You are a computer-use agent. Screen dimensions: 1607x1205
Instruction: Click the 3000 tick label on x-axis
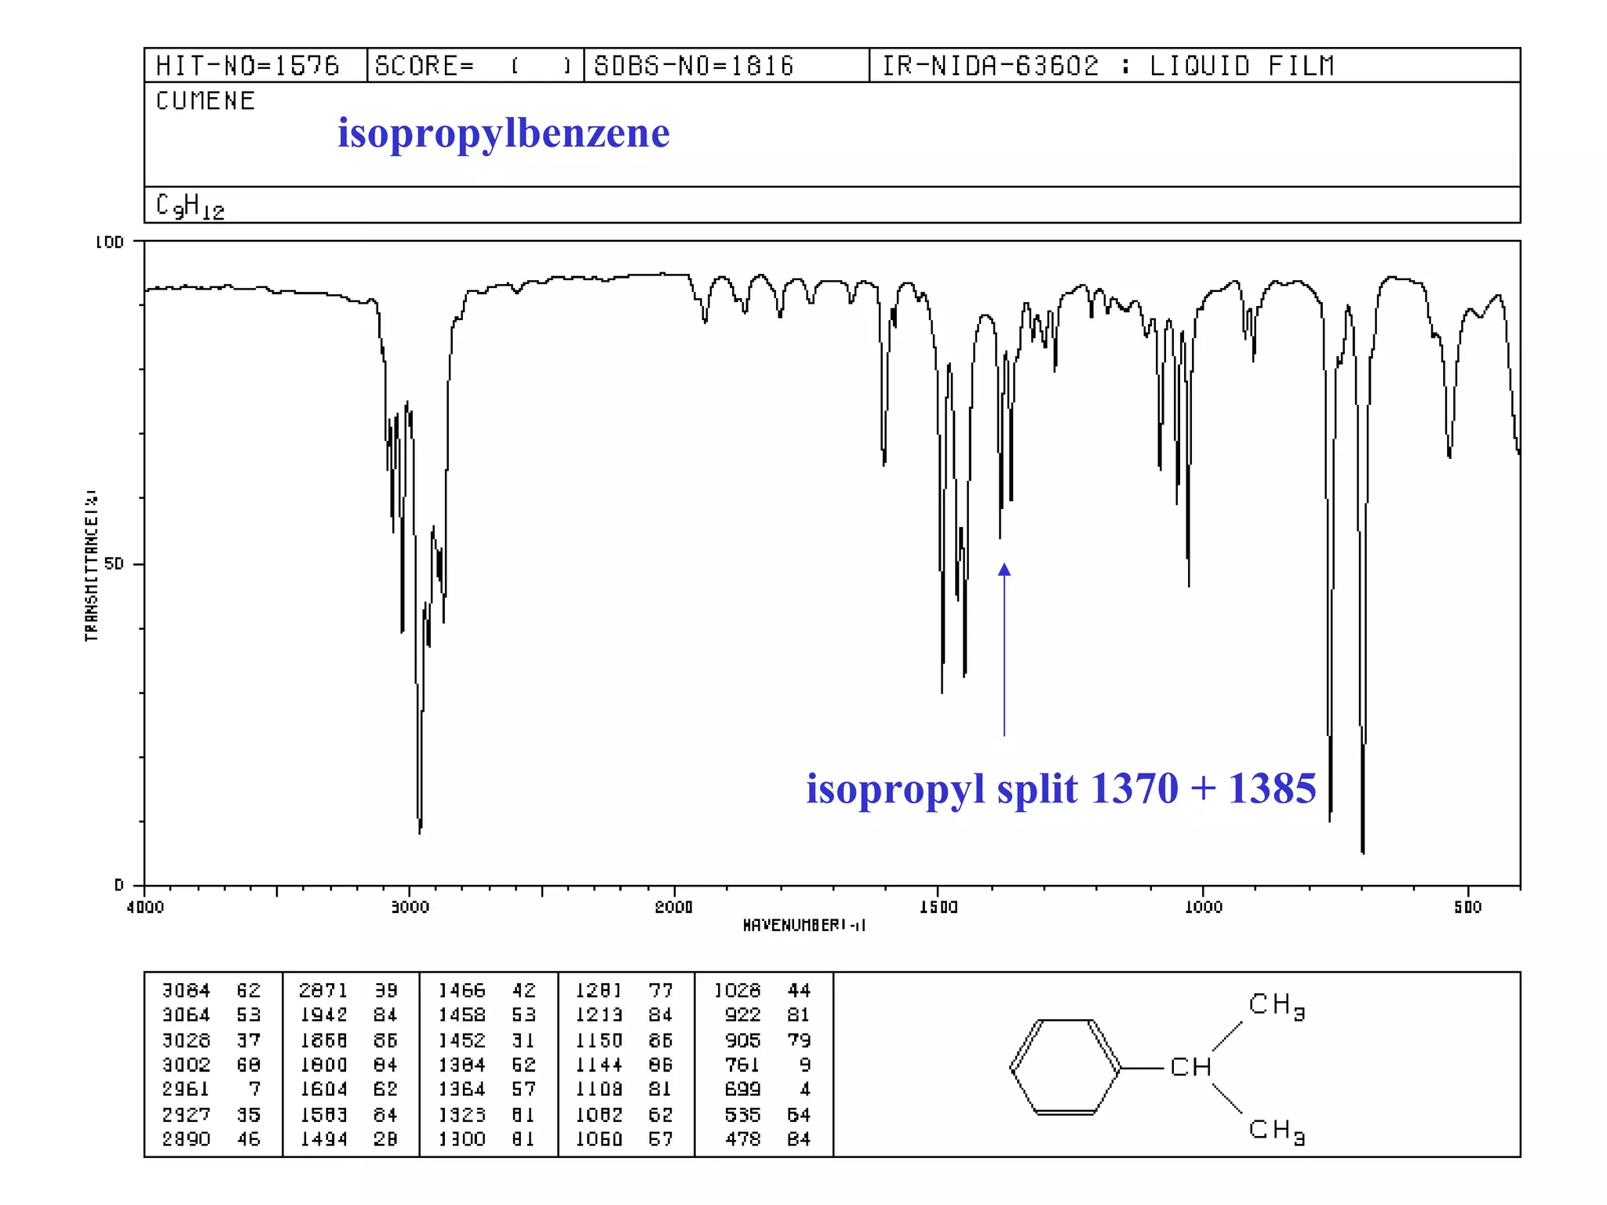coord(410,908)
